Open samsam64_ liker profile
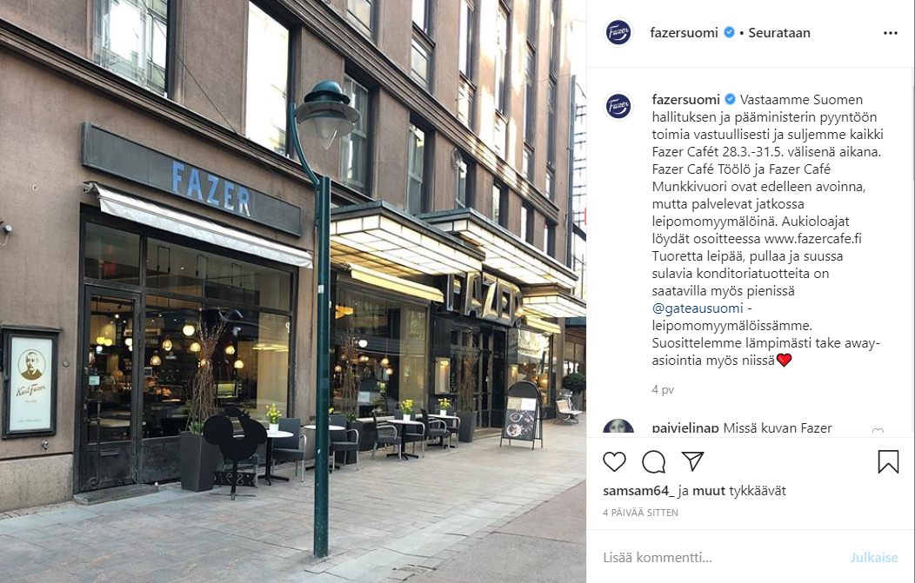Screen dimensions: 915x583 [x=638, y=491]
